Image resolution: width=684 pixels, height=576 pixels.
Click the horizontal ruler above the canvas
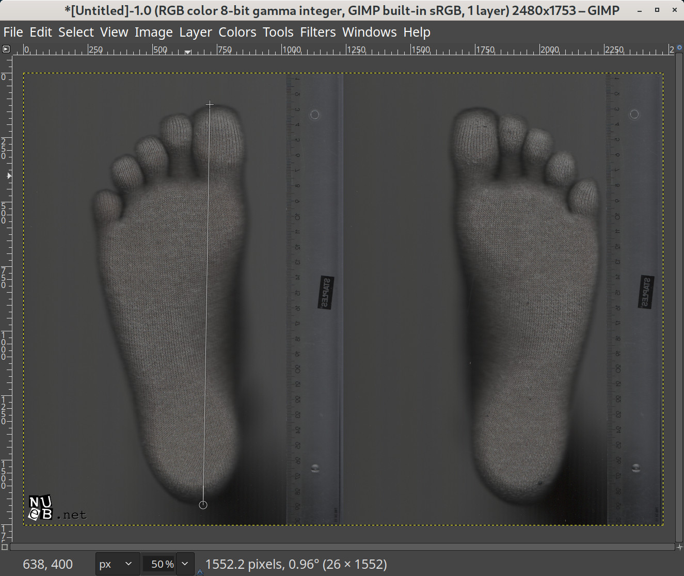[343, 50]
